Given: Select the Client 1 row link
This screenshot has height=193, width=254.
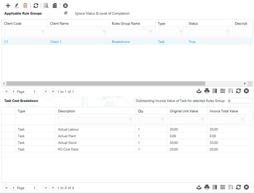Looking at the screenshot, I should (56, 42).
